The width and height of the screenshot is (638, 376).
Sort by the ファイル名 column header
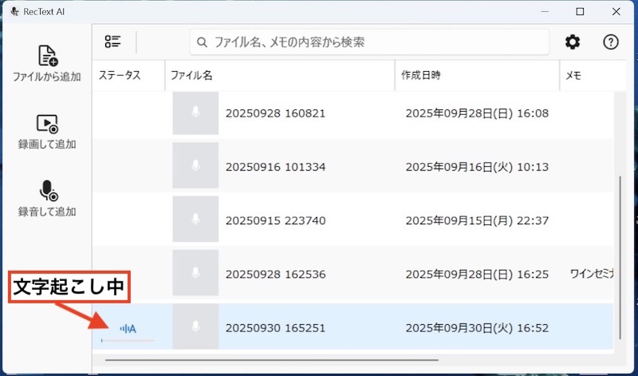click(x=191, y=76)
